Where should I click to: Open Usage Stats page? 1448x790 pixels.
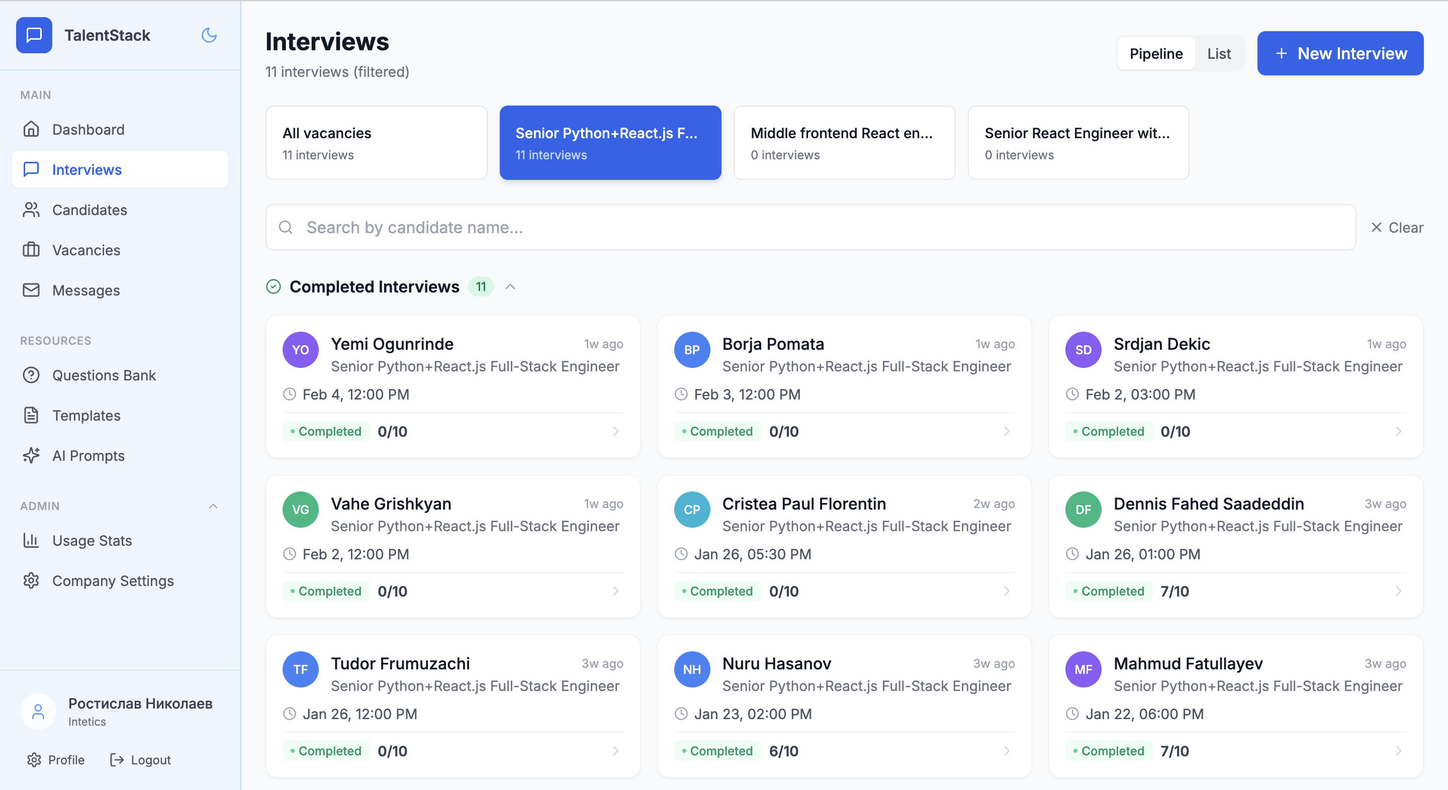click(x=92, y=540)
